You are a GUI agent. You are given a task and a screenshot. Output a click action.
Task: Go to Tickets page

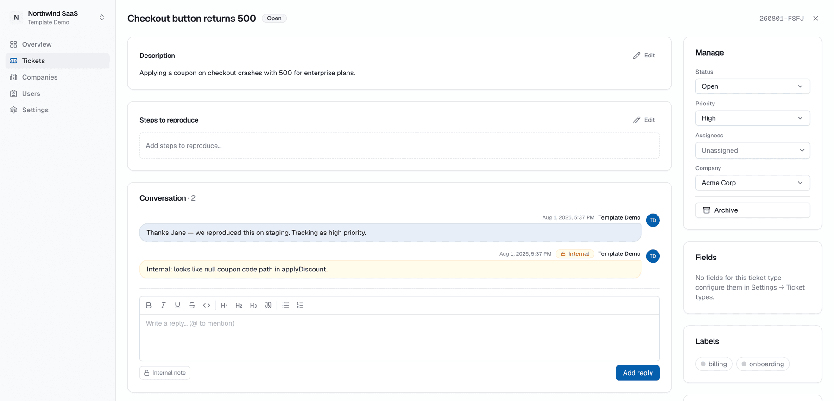click(57, 61)
